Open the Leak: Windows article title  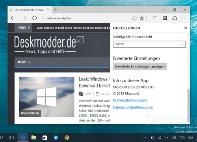[94, 82]
